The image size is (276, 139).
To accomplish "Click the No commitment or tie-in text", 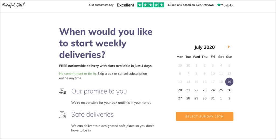I will pos(78,74).
